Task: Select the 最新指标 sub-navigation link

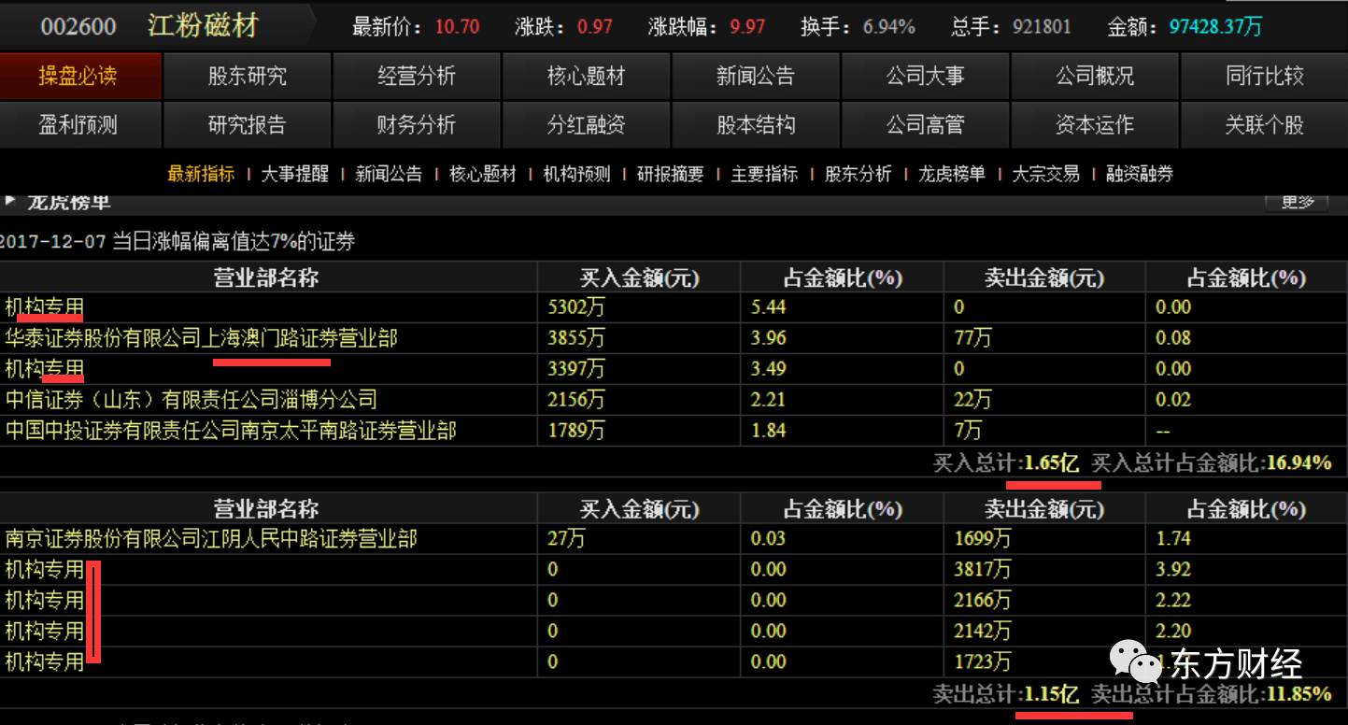Action: pos(201,174)
